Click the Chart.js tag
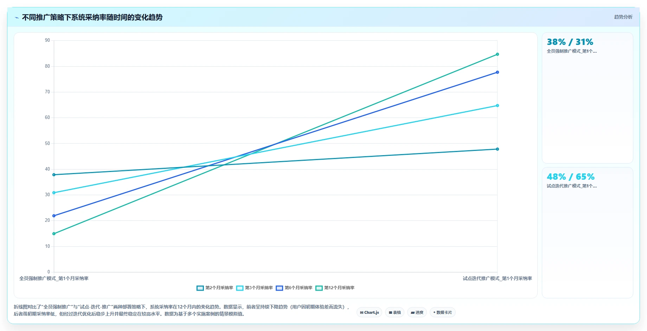 (x=369, y=312)
